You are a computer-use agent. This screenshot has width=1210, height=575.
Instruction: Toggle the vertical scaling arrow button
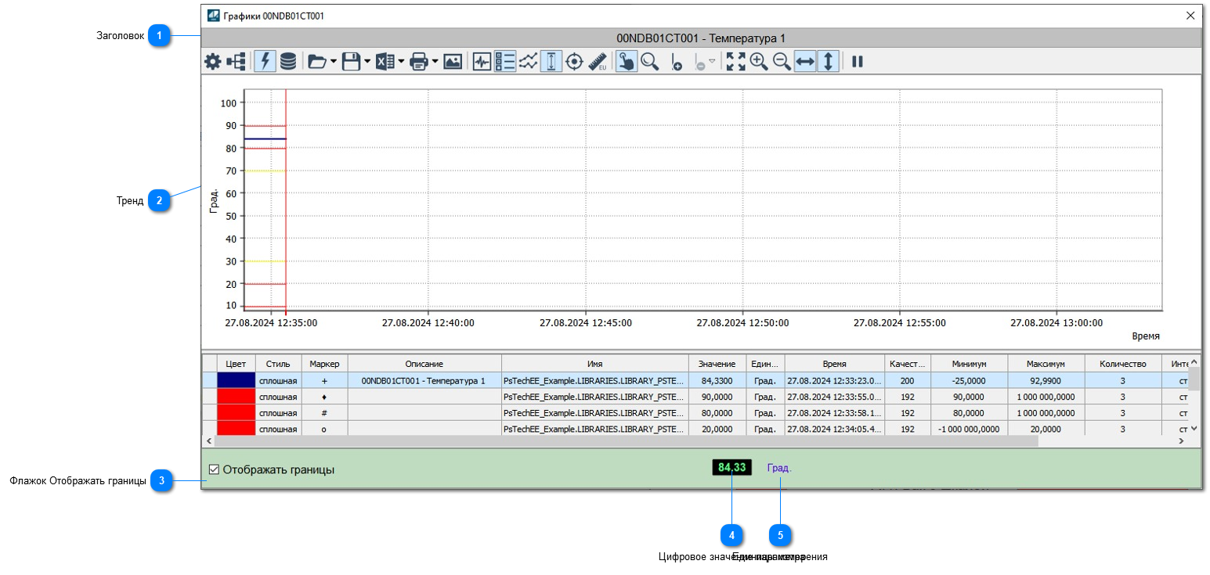coord(829,62)
